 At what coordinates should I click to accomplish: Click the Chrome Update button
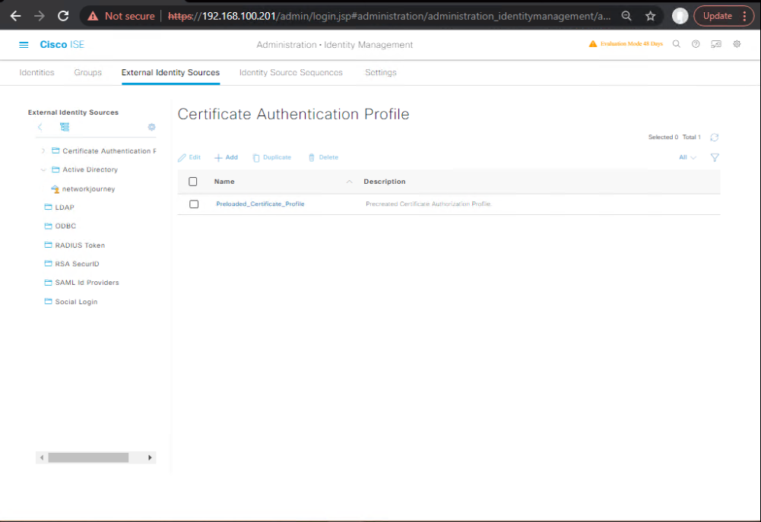click(x=724, y=16)
